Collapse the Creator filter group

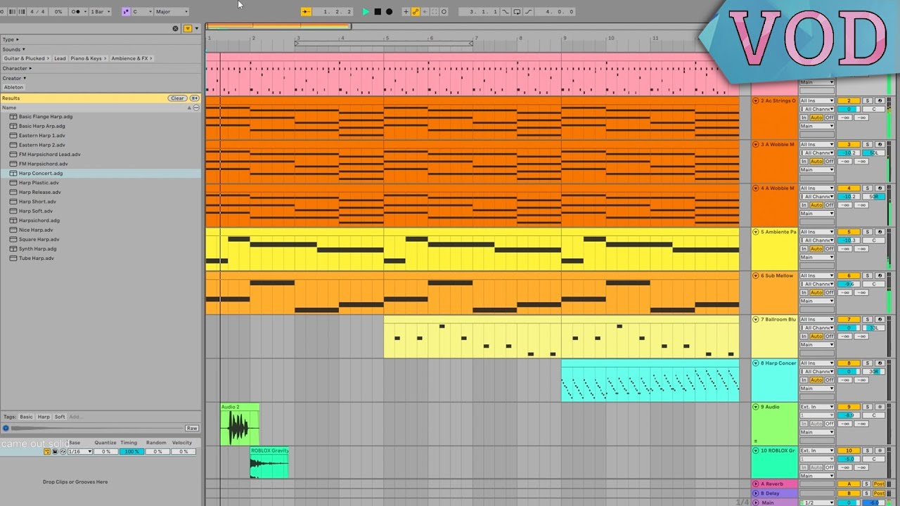(x=13, y=78)
